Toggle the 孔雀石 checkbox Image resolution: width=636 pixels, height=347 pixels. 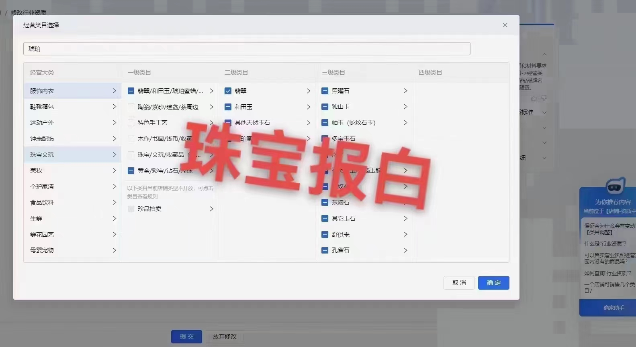click(325, 250)
